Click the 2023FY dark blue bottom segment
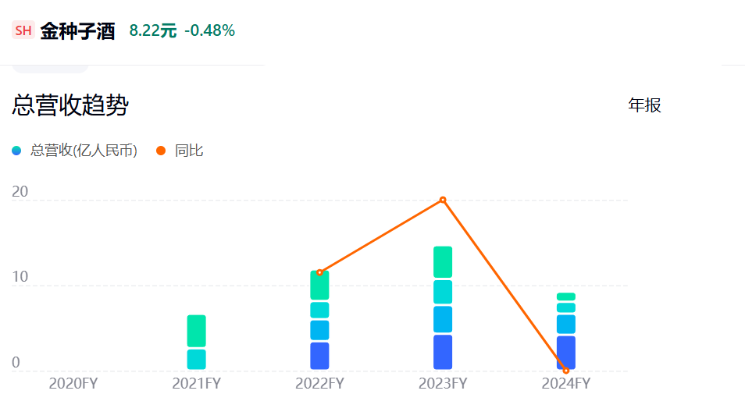The height and width of the screenshot is (419, 745). (x=443, y=352)
